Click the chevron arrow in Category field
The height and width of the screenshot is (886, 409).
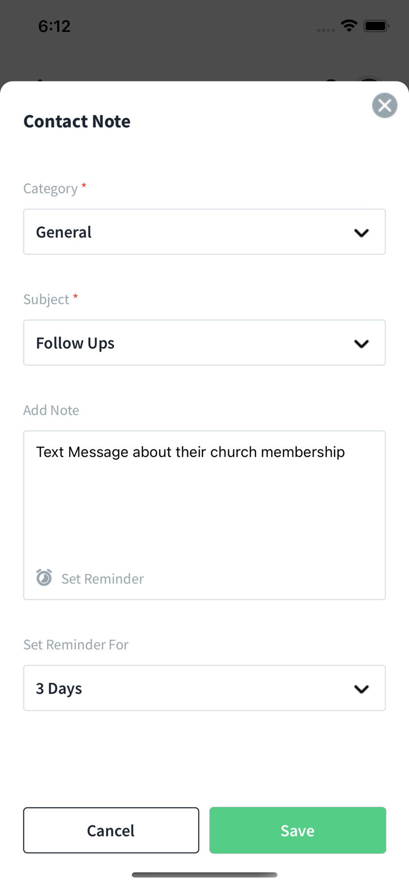pyautogui.click(x=361, y=233)
